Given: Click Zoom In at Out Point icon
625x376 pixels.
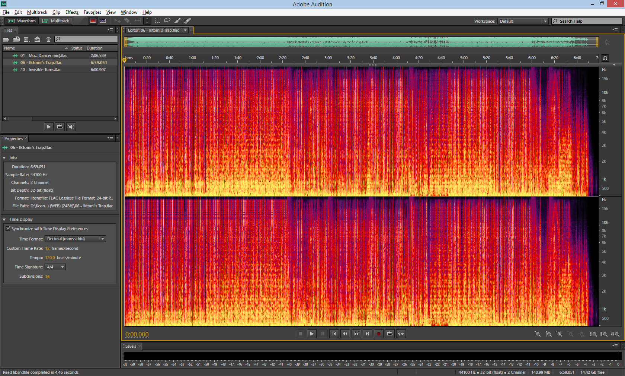Looking at the screenshot, I should coord(604,334).
